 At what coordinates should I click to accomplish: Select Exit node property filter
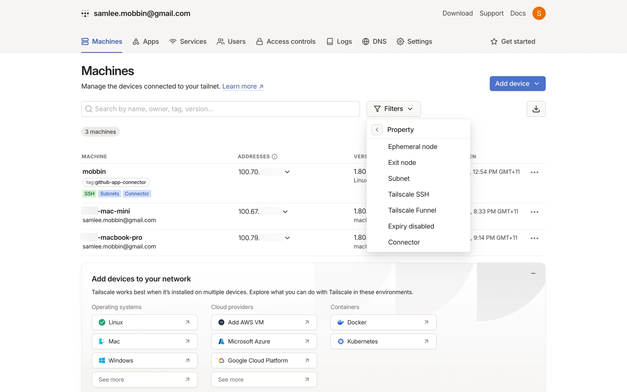(402, 163)
